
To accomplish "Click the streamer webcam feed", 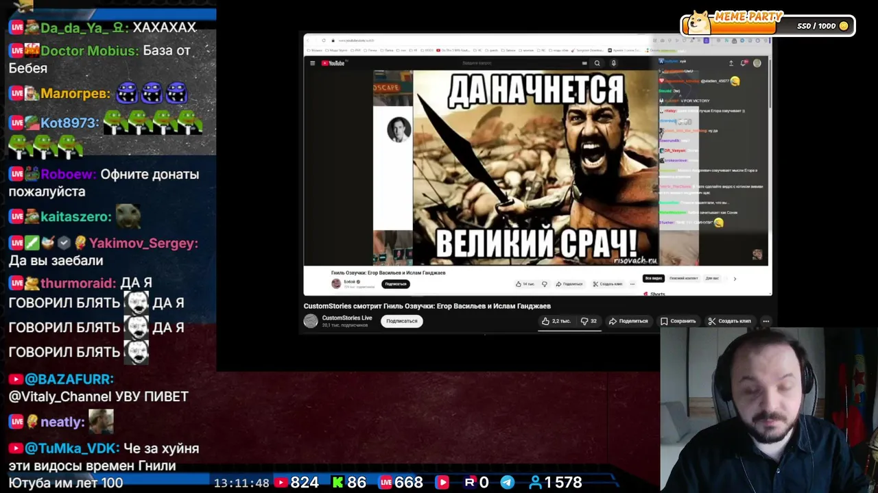I will pyautogui.click(x=769, y=410).
